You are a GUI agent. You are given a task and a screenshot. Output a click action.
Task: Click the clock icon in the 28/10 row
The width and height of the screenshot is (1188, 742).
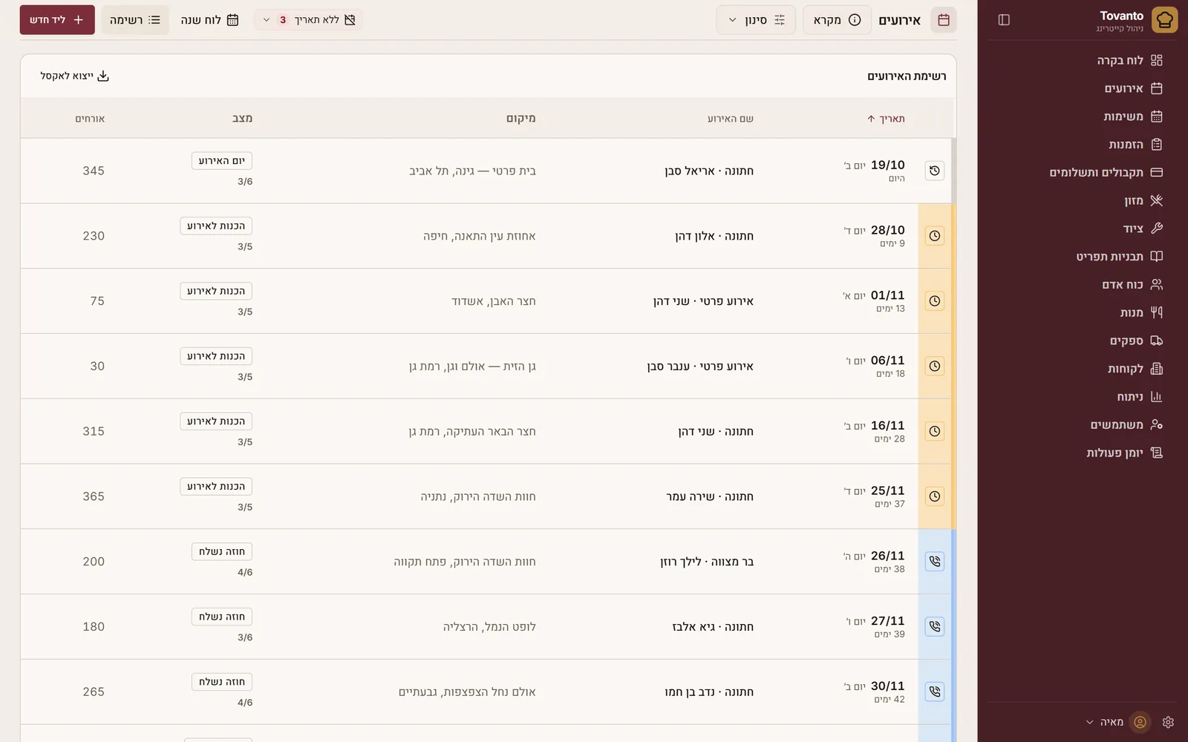(935, 236)
